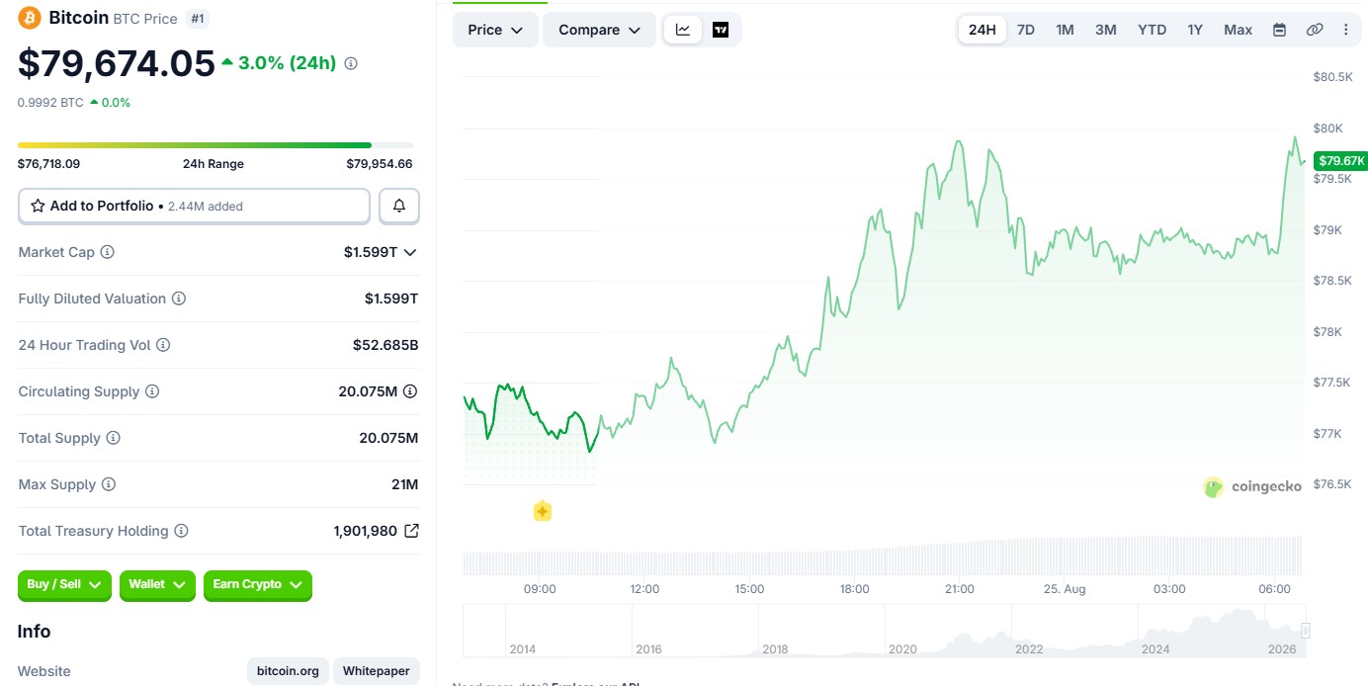
Task: Open the Fully Diluted Valuation info icon
Action: (179, 299)
